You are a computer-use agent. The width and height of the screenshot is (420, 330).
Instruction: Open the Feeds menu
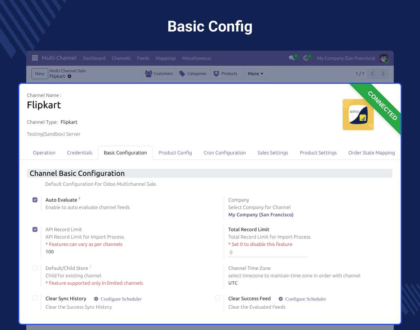(x=143, y=58)
